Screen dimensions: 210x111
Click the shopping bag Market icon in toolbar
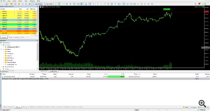(19, 4)
